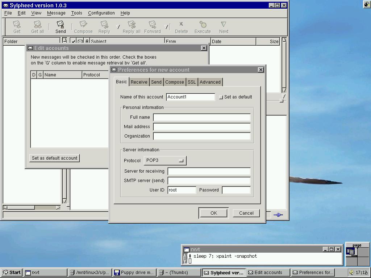Close the Edit accounts dialog
The width and height of the screenshot is (371, 278).
click(204, 48)
